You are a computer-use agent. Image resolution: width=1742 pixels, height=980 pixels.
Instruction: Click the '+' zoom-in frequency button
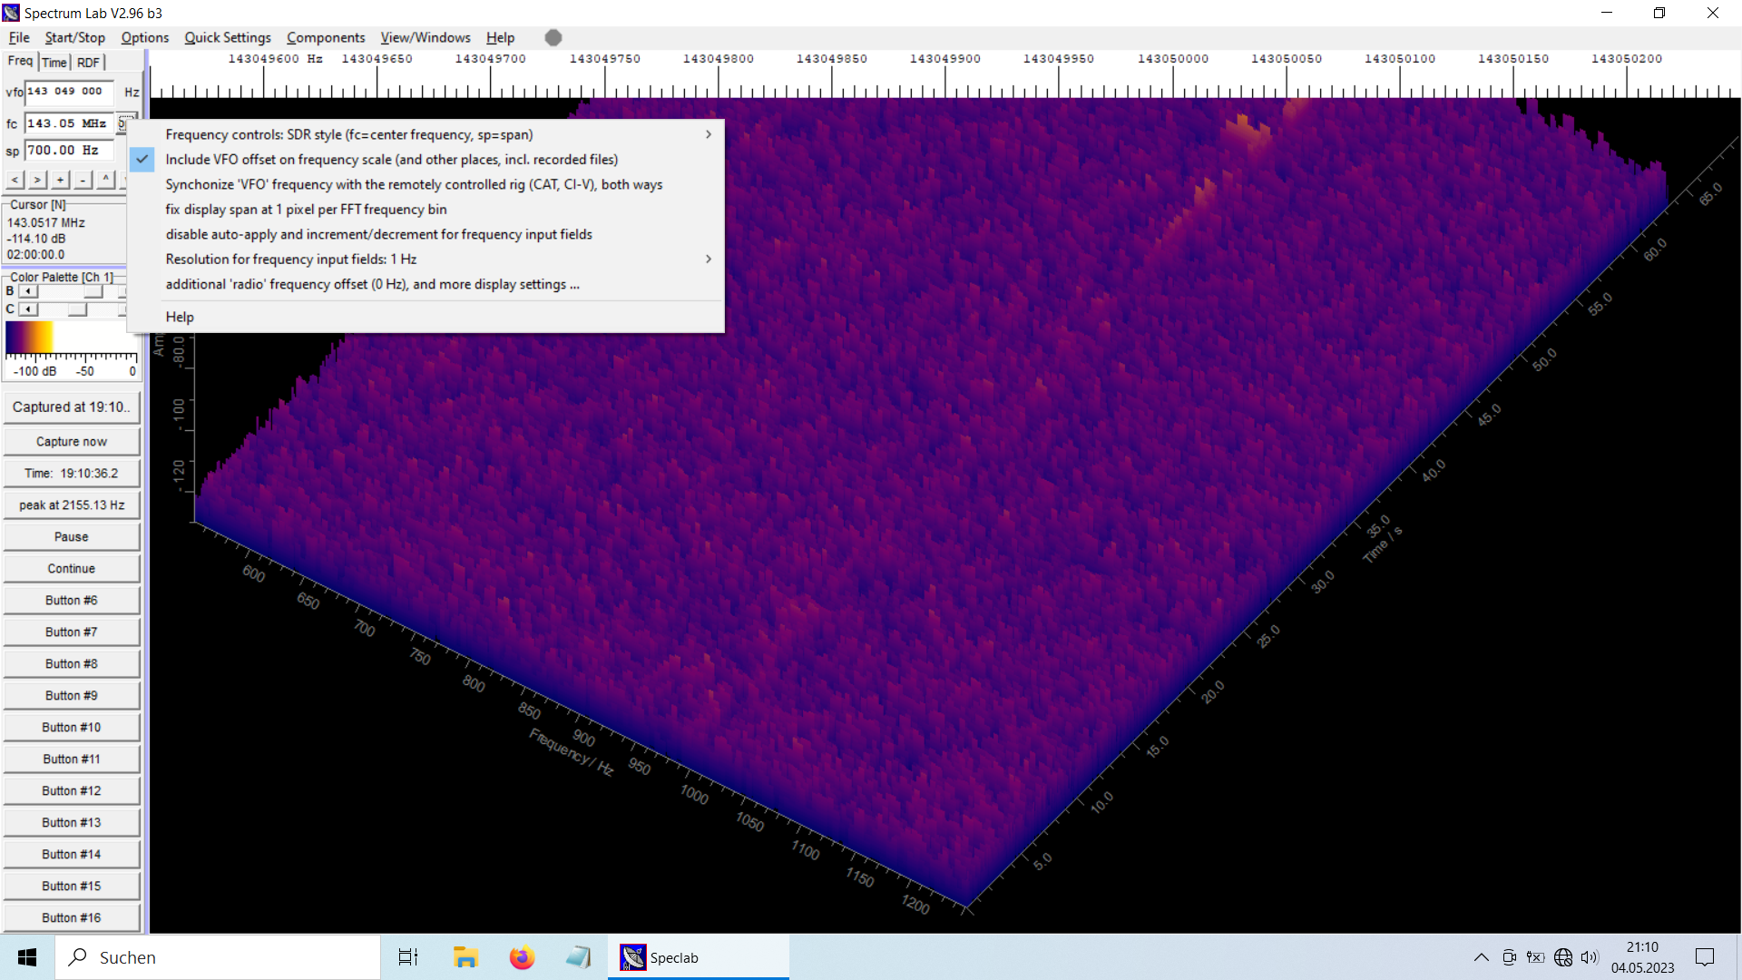60,180
